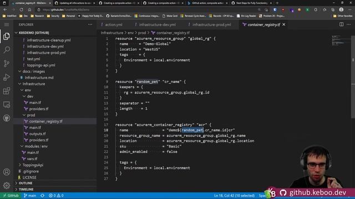Open editor more actions ellipsis
Screen dimensions: 355x199
click(x=349, y=24)
